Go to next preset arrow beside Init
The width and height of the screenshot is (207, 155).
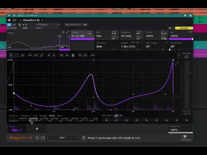click(78, 138)
